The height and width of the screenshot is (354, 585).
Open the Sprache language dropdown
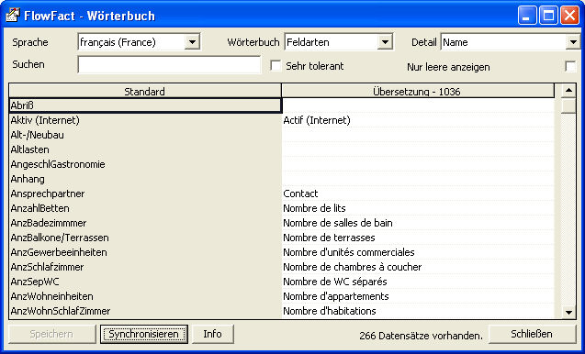pos(192,42)
